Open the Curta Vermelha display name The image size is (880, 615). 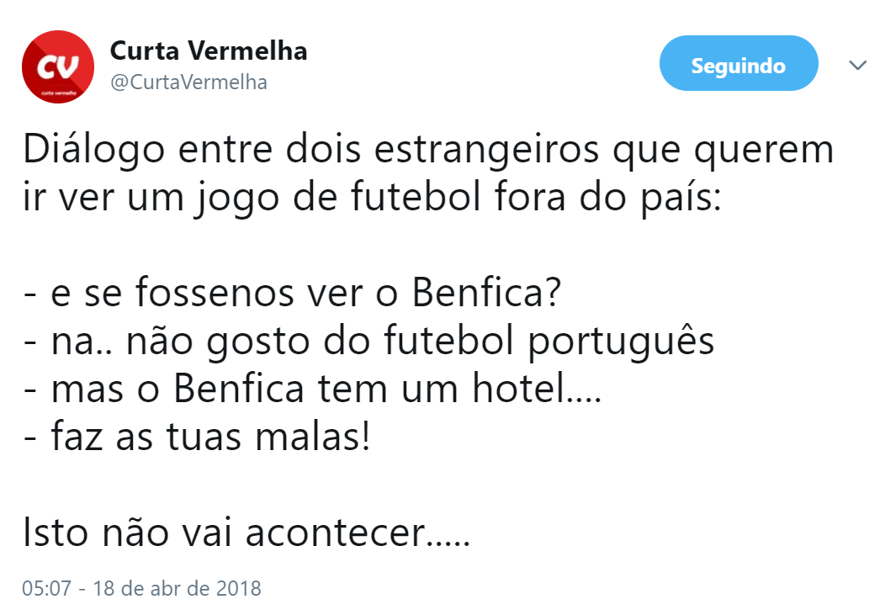click(209, 52)
